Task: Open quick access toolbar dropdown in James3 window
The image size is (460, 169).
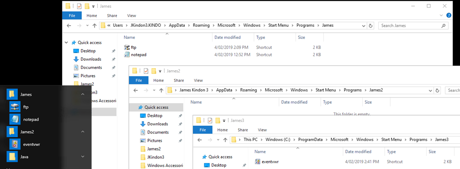Action: pos(224,121)
